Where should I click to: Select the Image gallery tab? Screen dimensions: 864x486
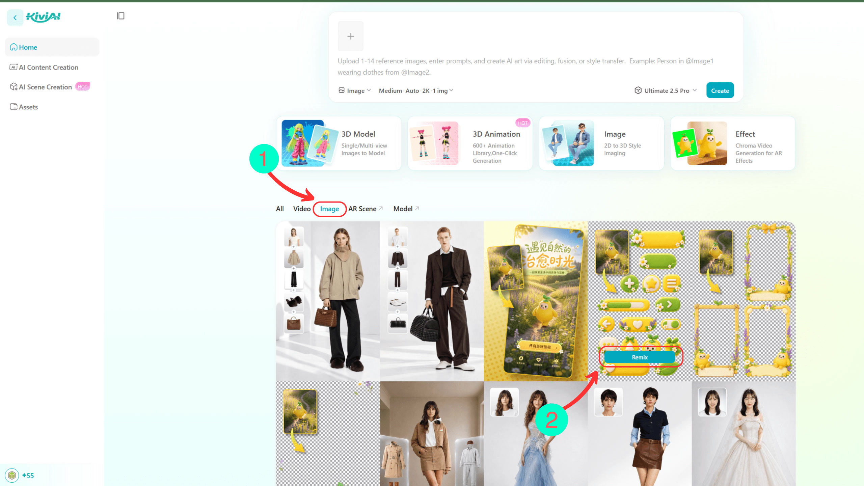(329, 209)
